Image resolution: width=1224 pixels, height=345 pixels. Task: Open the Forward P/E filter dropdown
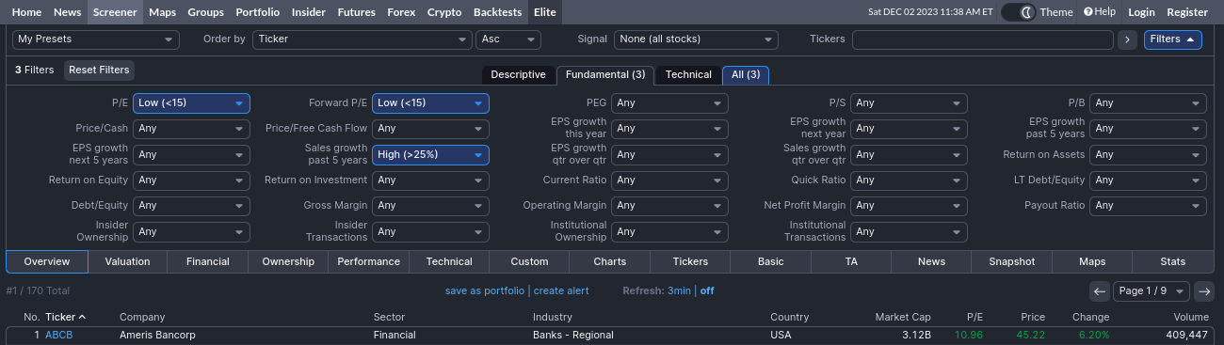(x=430, y=103)
